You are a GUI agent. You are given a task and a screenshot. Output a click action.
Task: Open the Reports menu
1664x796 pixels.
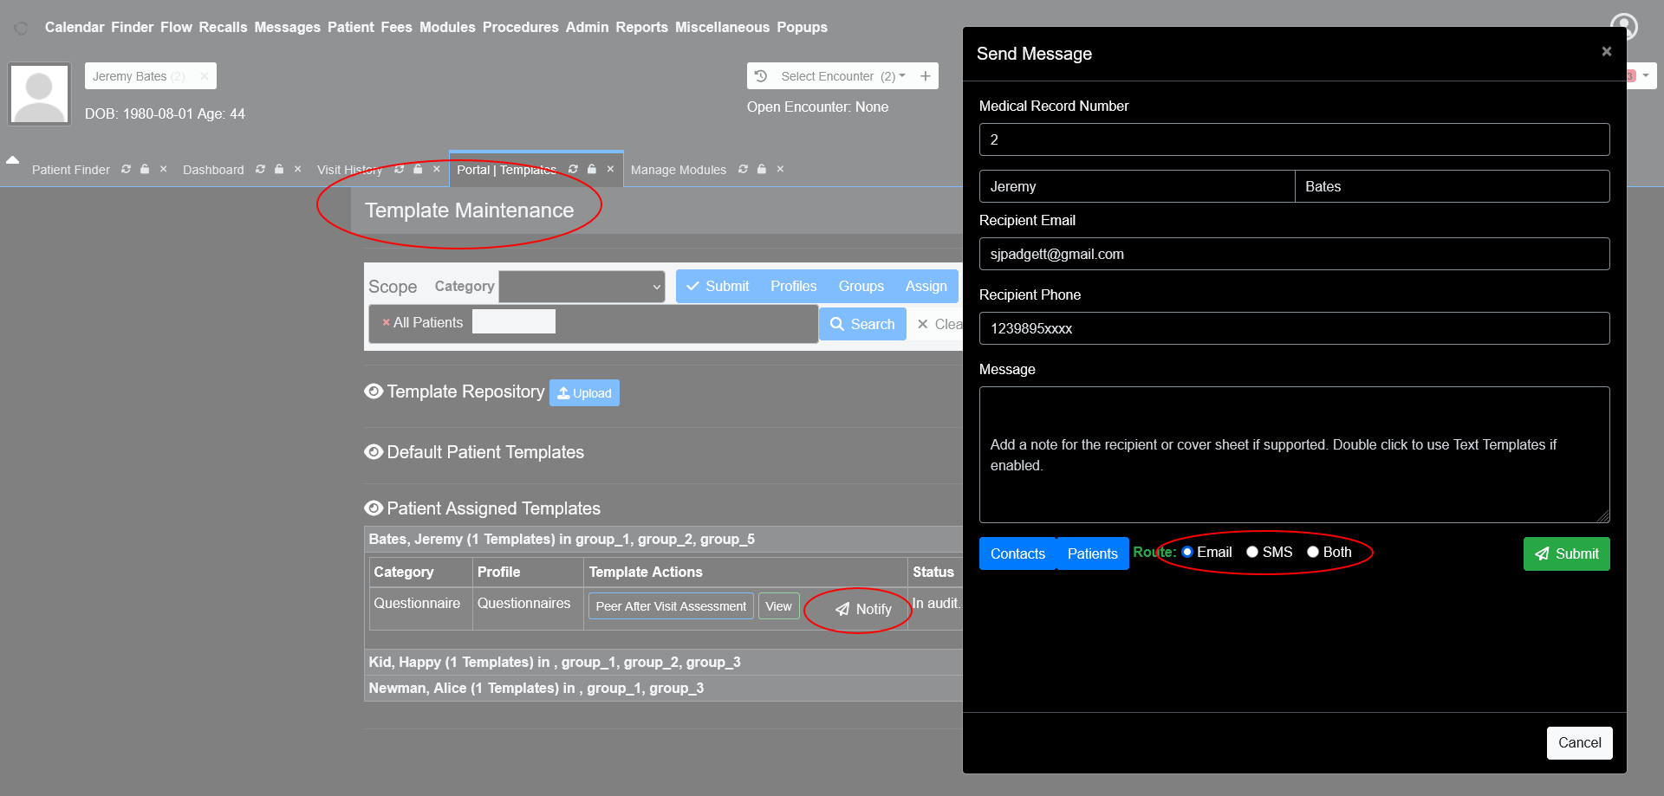641,27
